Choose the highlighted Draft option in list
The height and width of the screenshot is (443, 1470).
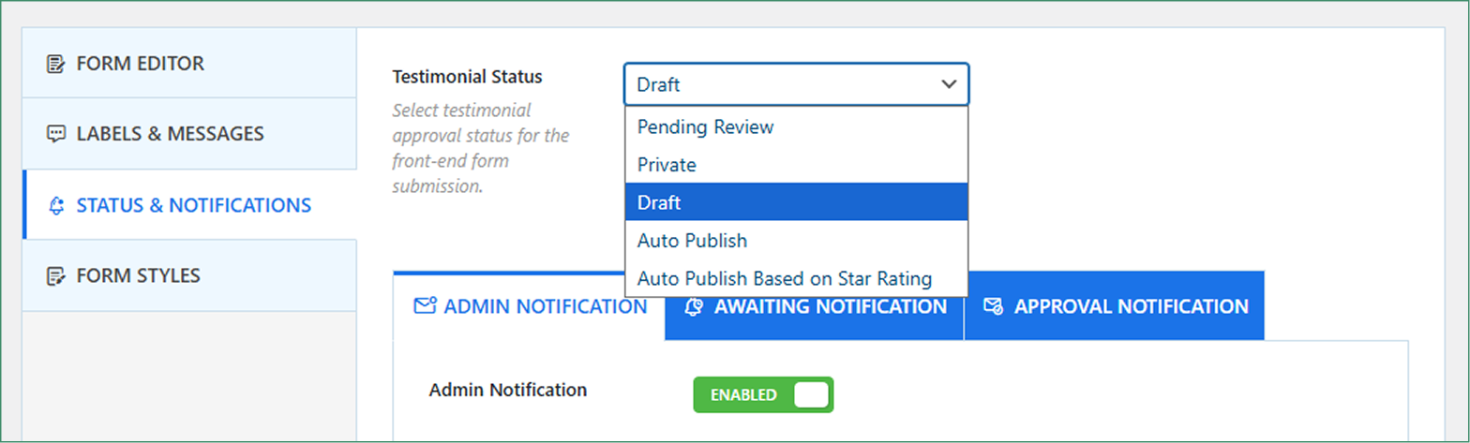click(796, 202)
